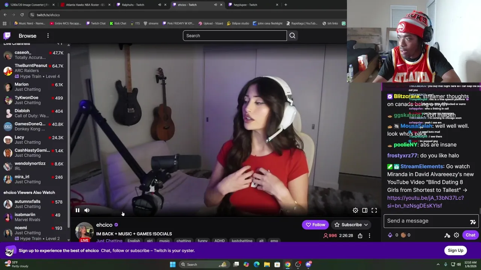Mute the ehcico Twitch tab audio
481x270 pixels.
coord(215,5)
